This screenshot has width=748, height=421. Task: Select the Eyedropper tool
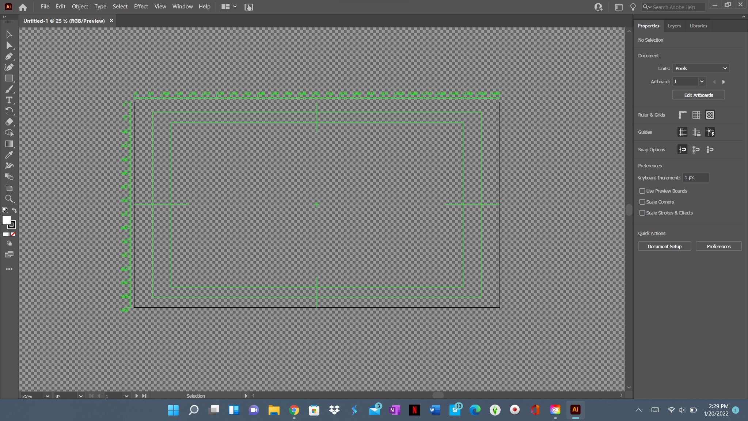(x=9, y=155)
